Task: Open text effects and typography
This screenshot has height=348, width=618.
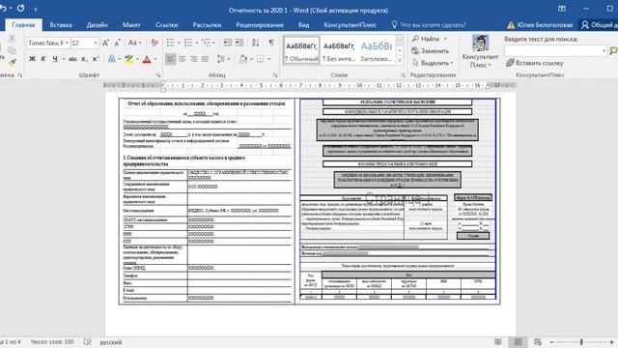Action: (112, 59)
